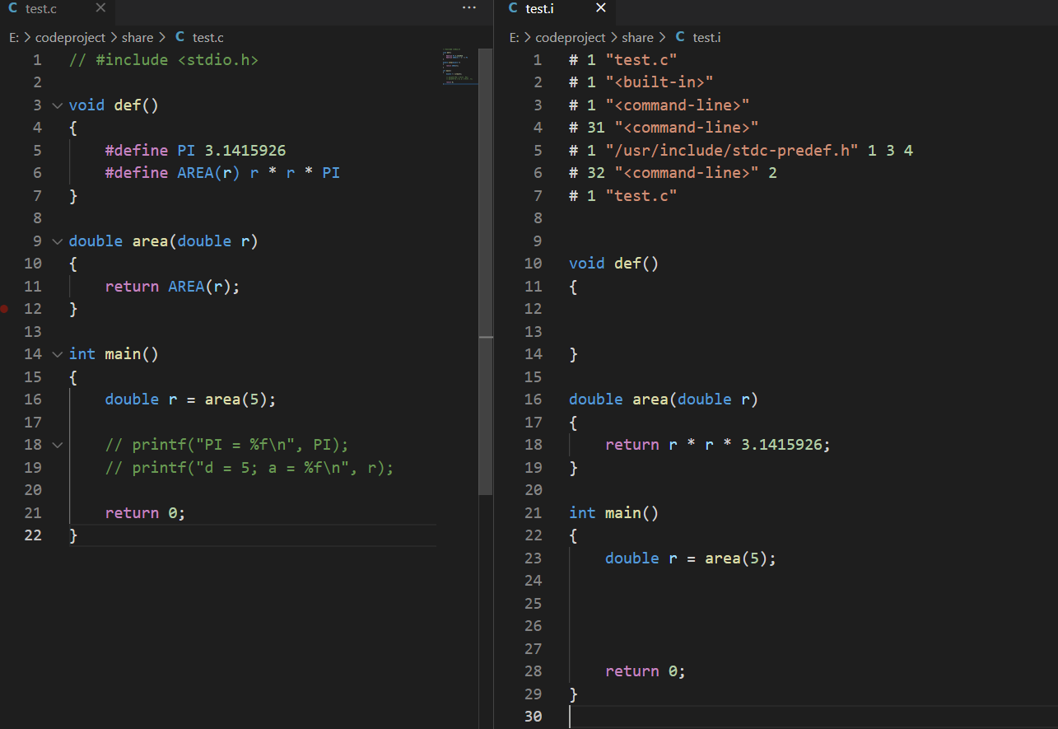
Task: Switch to the test.c editor tab
Action: click(57, 8)
